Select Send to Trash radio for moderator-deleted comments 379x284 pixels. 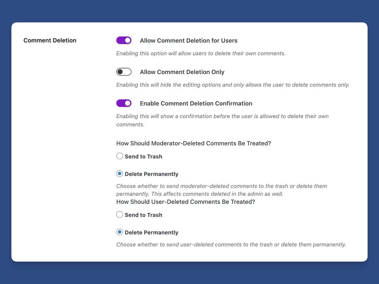120,156
